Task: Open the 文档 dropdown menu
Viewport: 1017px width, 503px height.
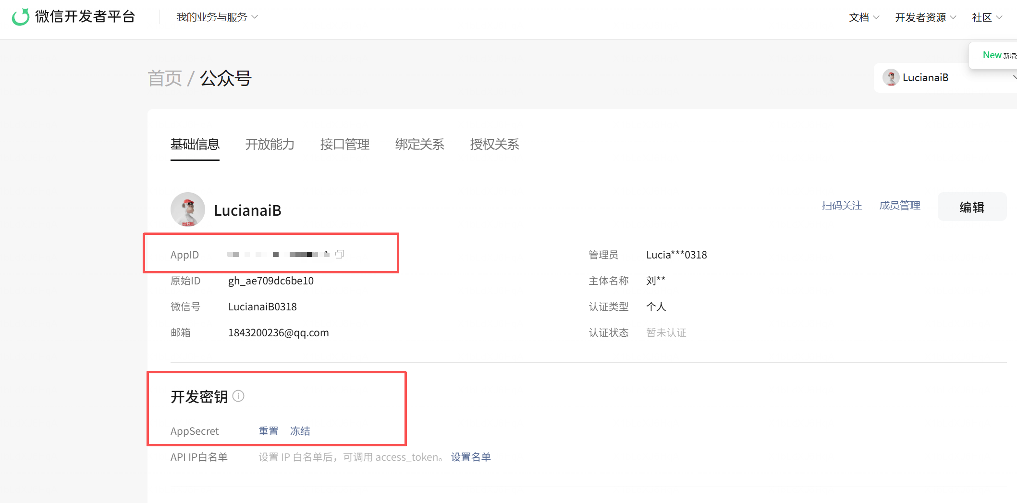Action: pyautogui.click(x=864, y=17)
